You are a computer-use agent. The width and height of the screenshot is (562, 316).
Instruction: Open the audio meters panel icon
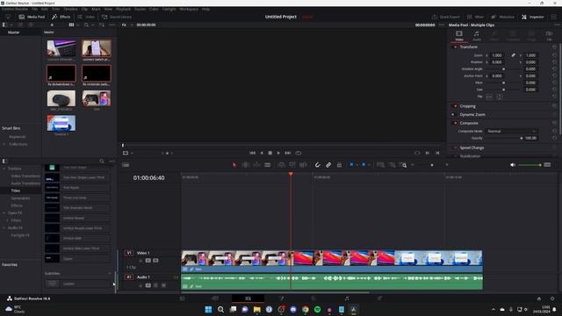pyautogui.click(x=547, y=165)
